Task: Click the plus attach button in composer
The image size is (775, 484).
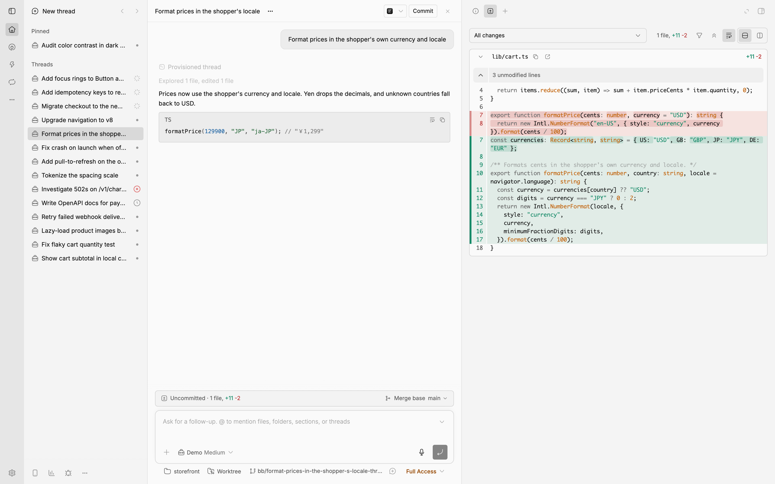Action: [167, 452]
